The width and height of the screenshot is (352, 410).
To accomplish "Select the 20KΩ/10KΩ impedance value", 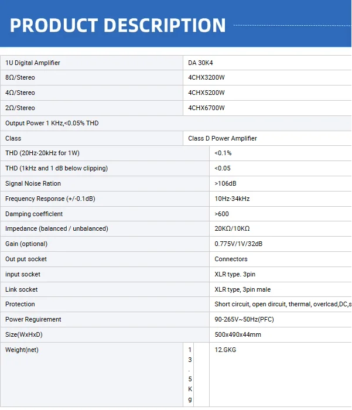I will [232, 228].
